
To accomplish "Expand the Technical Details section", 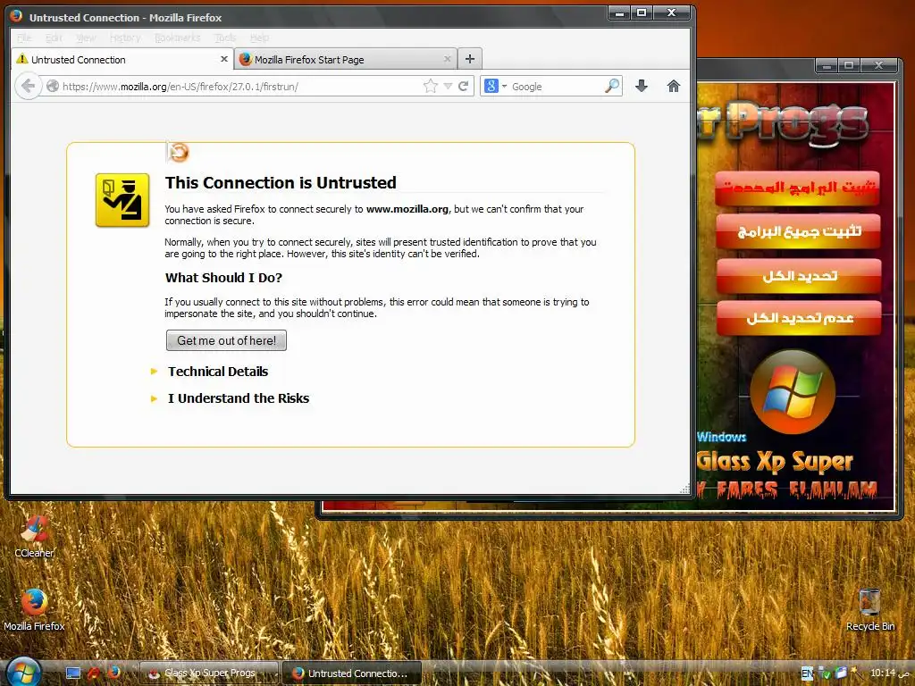I will point(218,372).
